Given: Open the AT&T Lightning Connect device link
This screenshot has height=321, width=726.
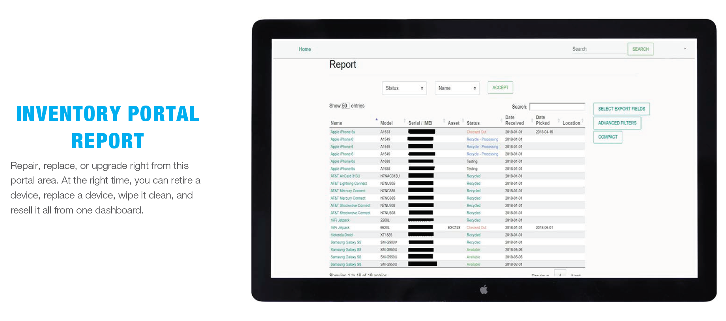Looking at the screenshot, I should click(x=349, y=184).
